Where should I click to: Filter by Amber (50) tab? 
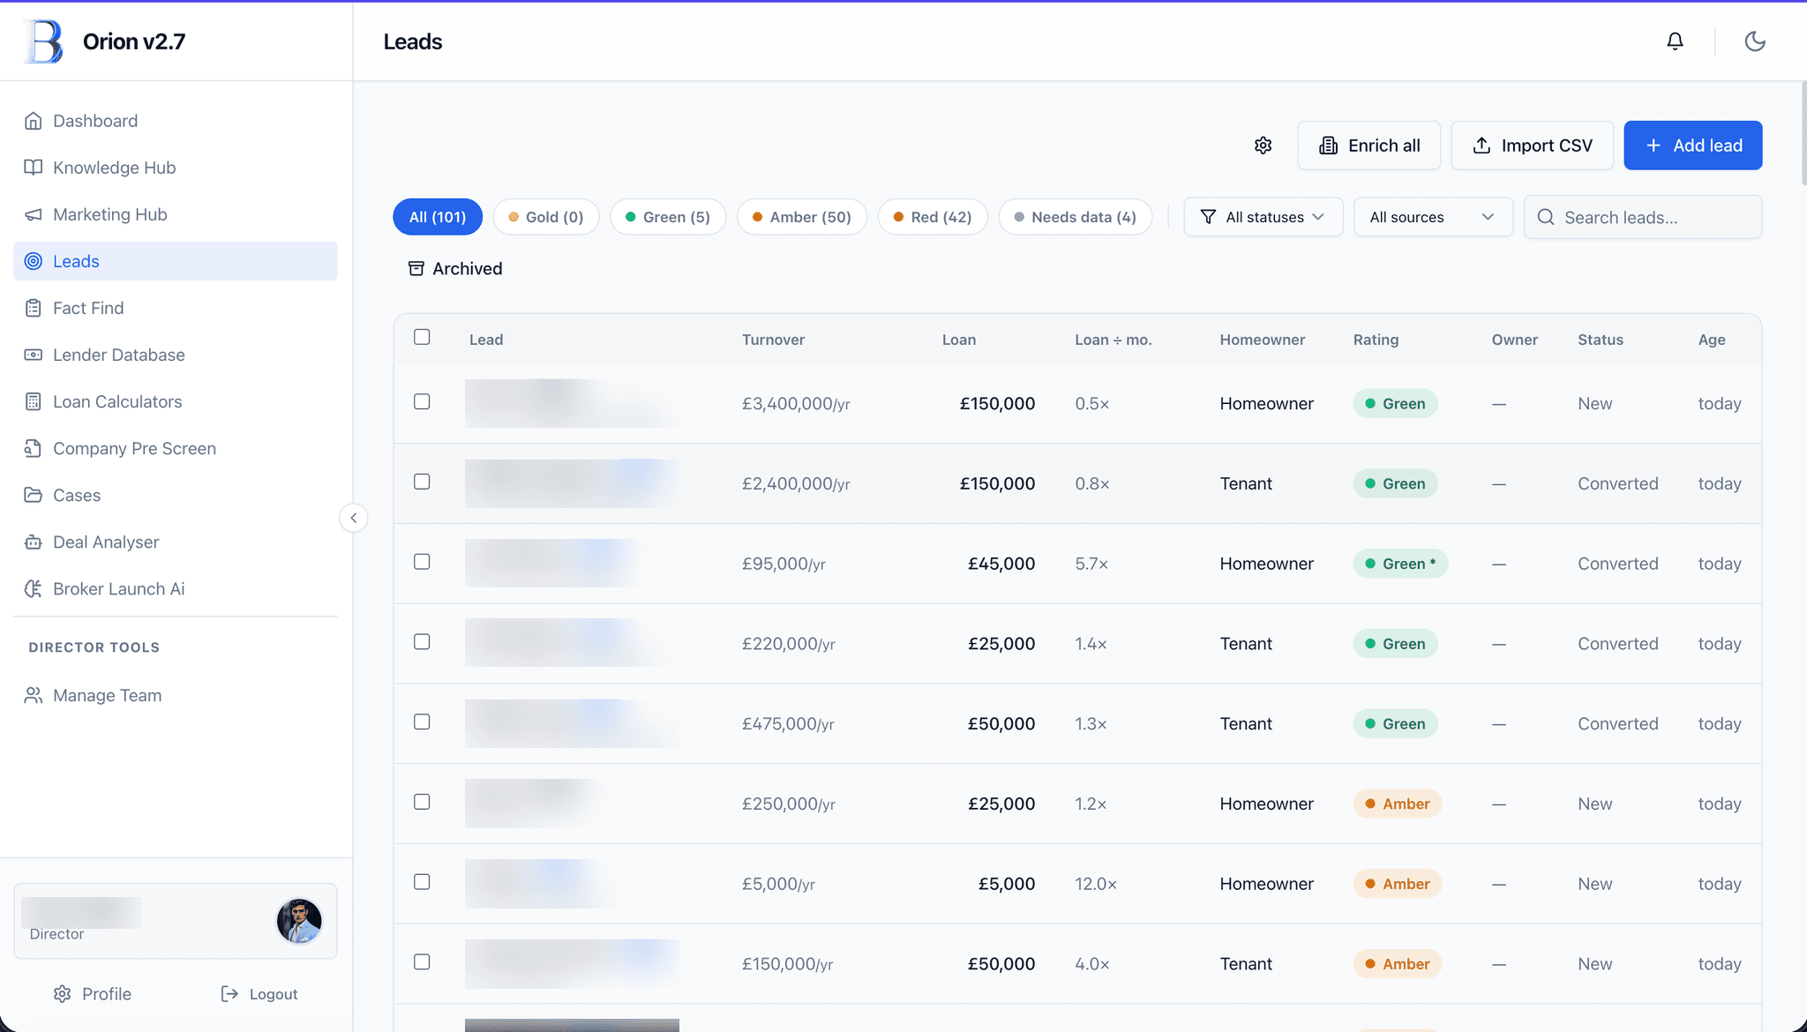802,217
